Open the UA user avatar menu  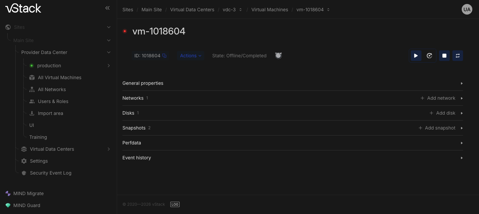click(x=467, y=9)
